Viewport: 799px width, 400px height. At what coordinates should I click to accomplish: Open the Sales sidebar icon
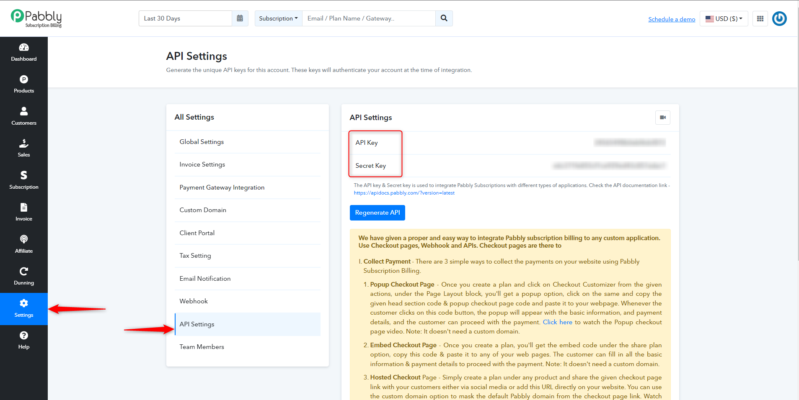coord(24,144)
